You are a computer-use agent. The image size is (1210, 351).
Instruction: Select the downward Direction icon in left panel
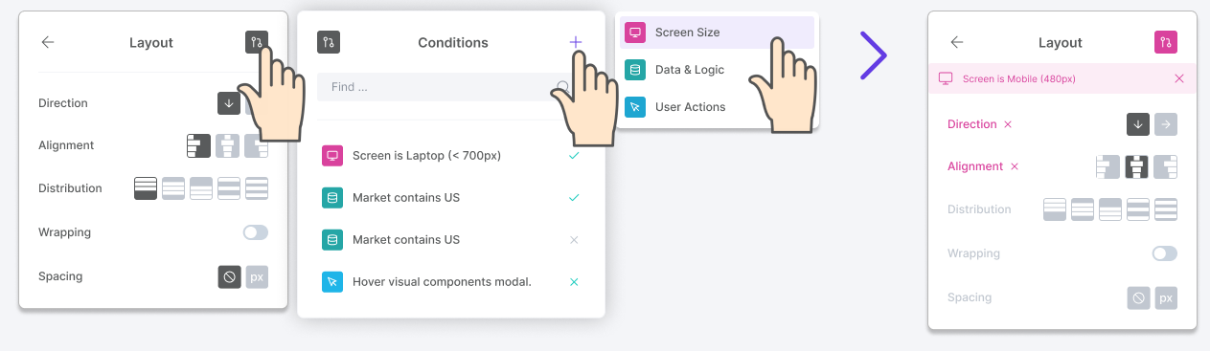[229, 102]
